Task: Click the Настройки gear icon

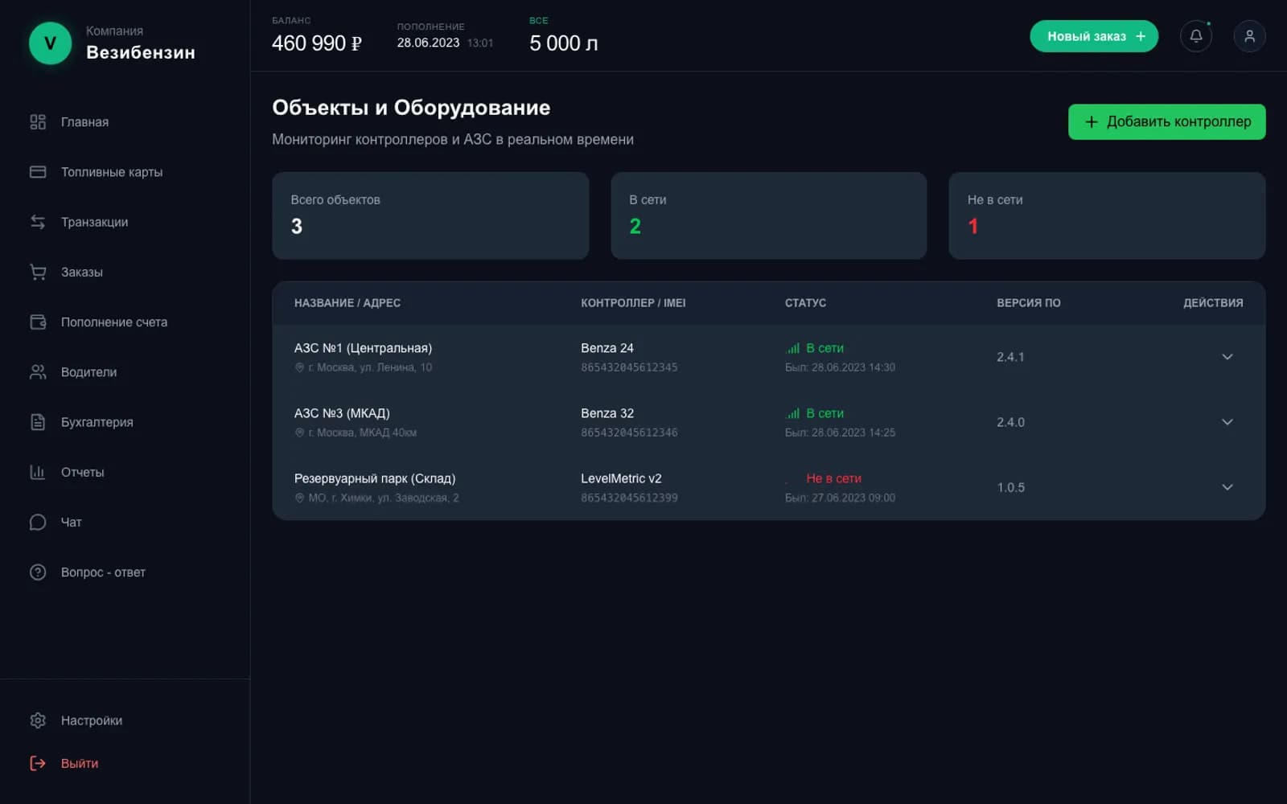Action: point(38,720)
